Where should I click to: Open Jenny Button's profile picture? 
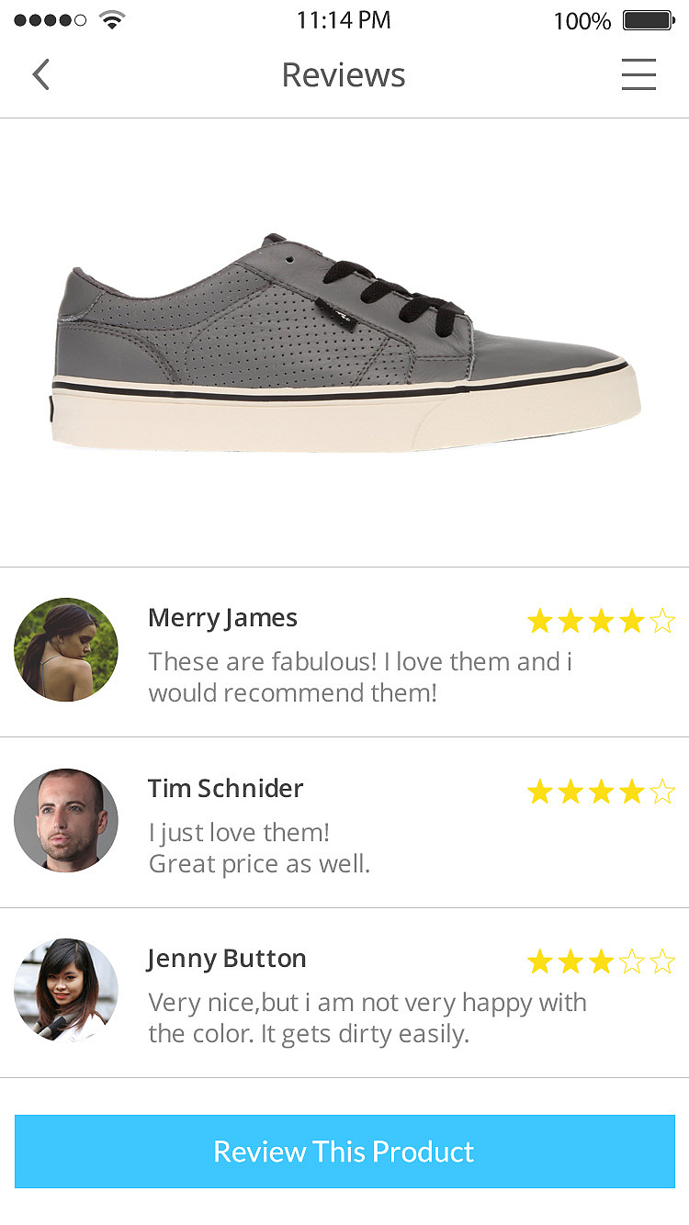pos(66,990)
